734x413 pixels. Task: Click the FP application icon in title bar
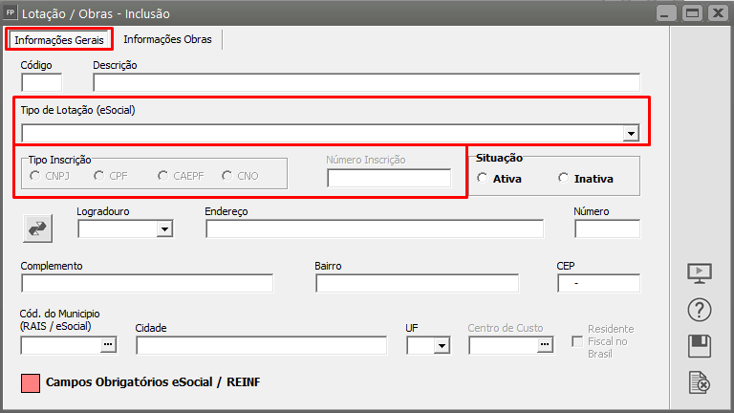click(x=11, y=12)
